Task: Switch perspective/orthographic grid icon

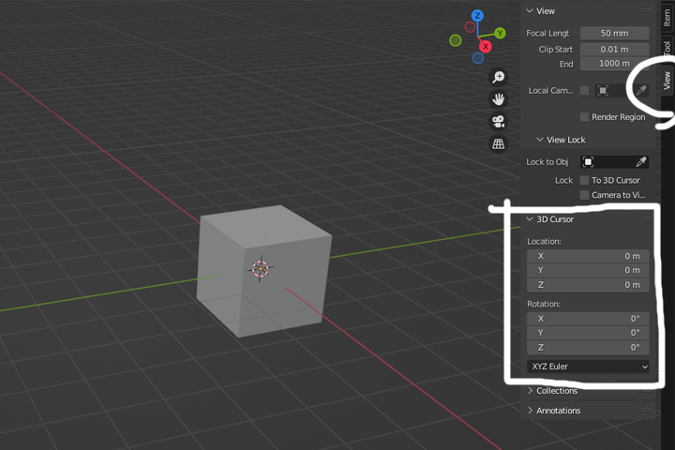Action: click(498, 143)
